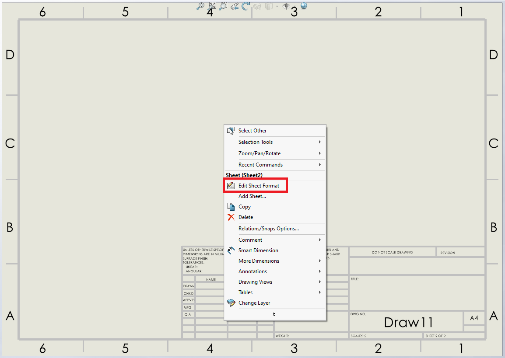Toggle the Hide/Show Items eye icon

[x=286, y=6]
